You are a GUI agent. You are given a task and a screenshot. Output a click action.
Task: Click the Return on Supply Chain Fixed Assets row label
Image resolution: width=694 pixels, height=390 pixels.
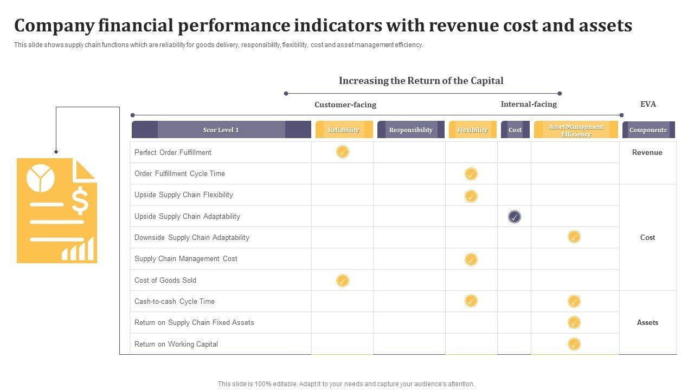[194, 322]
